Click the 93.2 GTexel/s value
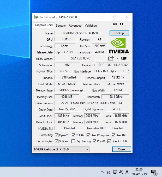Image resolution: width=162 pixels, height=177 pixels. pos(115,84)
